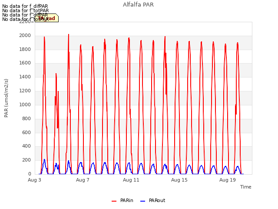
Task: Click the first 'No data for f_difPAR' message
Action: (x=25, y=6)
